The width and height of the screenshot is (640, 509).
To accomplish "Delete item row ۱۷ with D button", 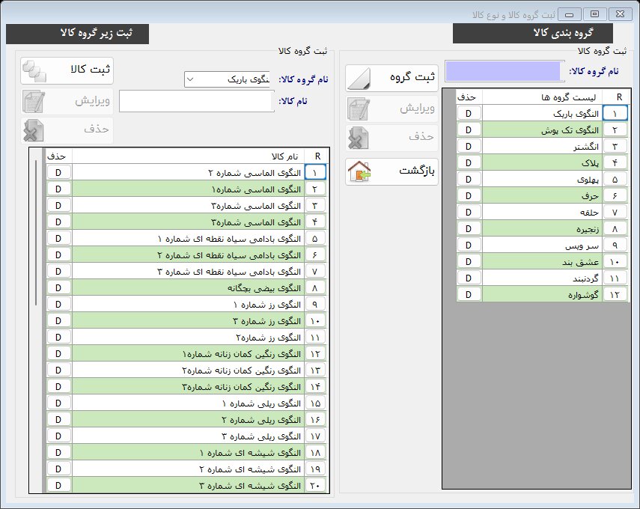I will 58,436.
